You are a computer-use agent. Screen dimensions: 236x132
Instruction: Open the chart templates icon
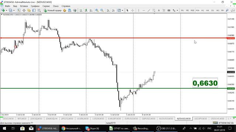pyautogui.click(x=119, y=10)
